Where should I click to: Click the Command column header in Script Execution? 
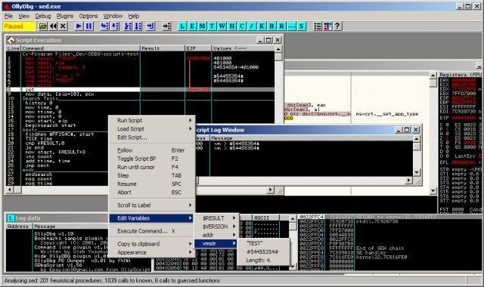click(80, 48)
